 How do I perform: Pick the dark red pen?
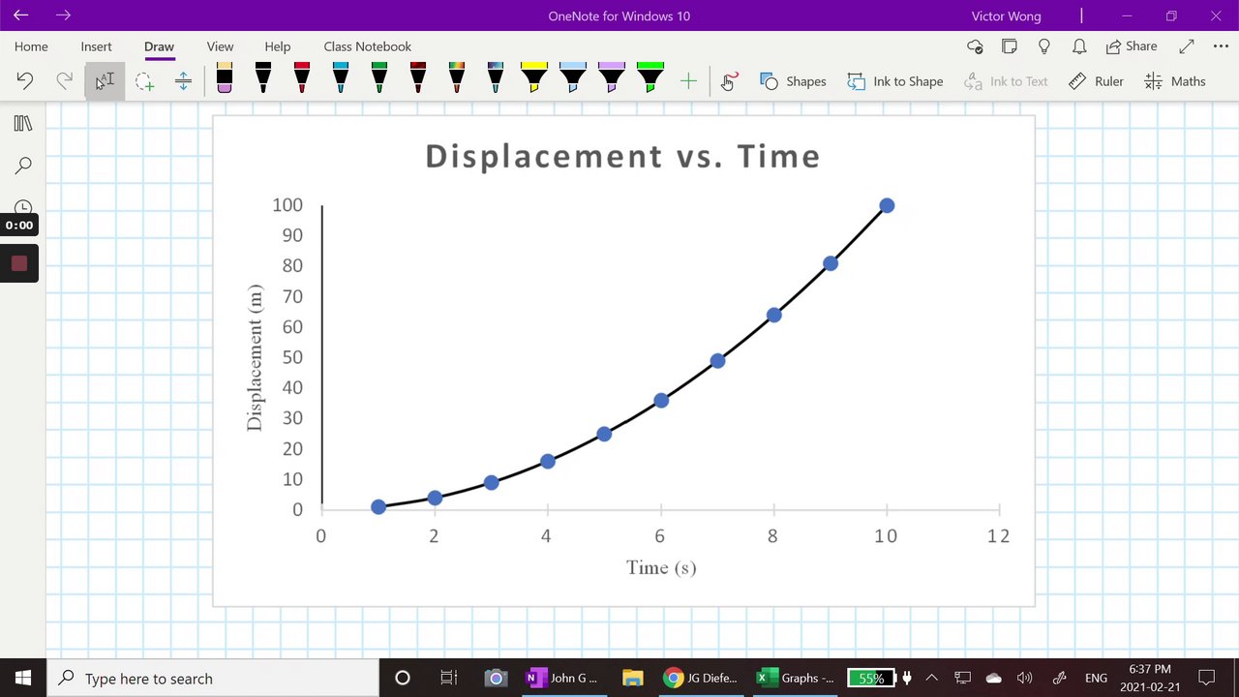coord(418,78)
